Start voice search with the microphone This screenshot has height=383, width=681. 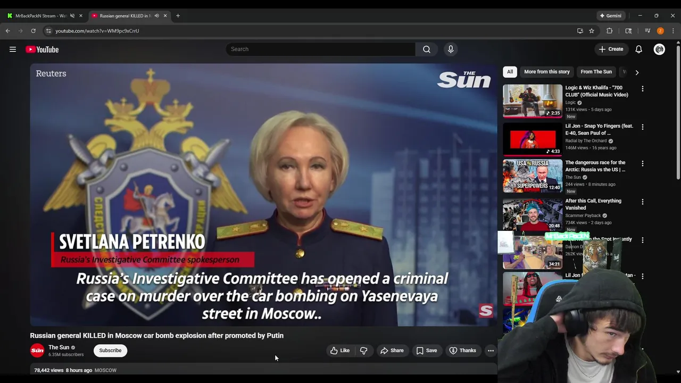[x=451, y=49]
